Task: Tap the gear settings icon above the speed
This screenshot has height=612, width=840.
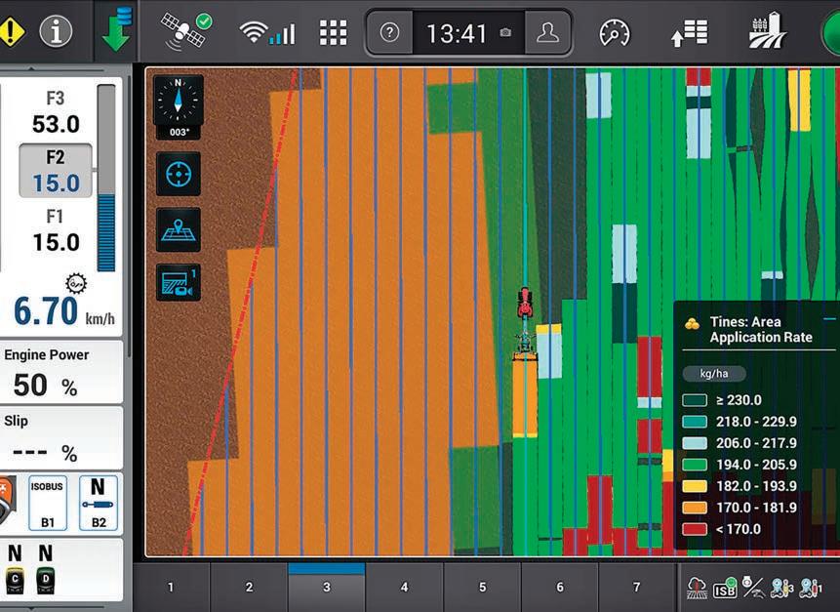Action: pos(76,283)
